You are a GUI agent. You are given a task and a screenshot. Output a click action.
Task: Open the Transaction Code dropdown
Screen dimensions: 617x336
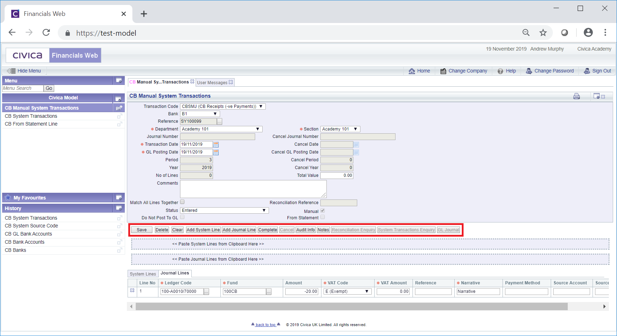pos(223,106)
